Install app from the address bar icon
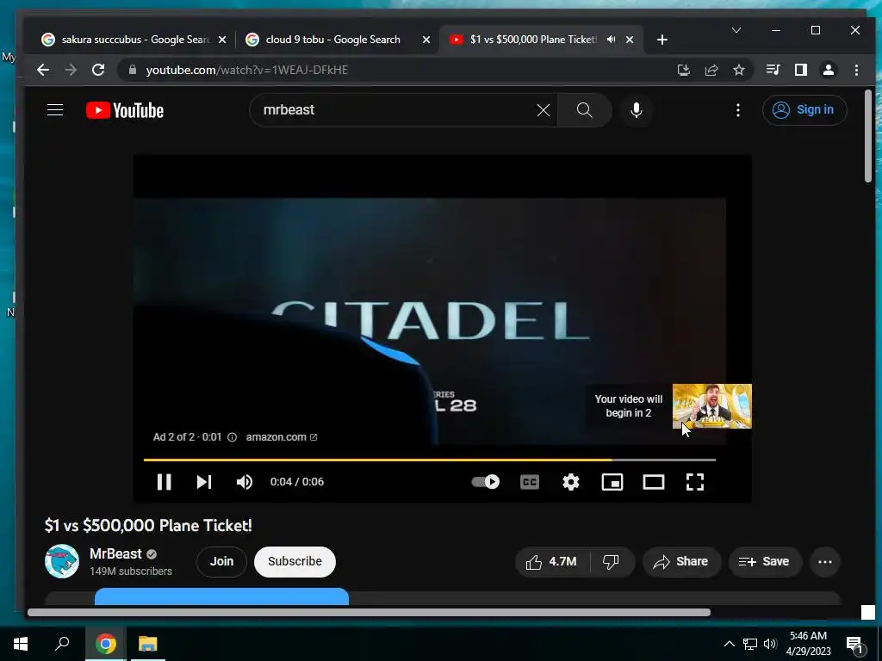The height and width of the screenshot is (661, 882). point(683,70)
